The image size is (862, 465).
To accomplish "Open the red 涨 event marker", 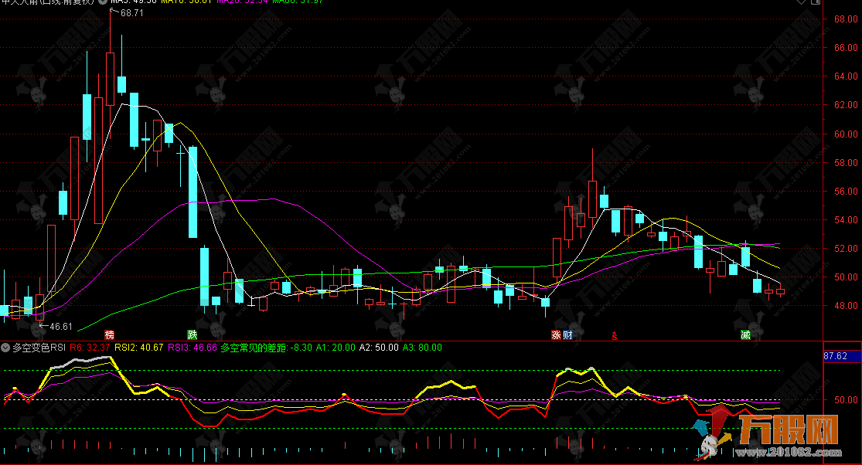I will 556,334.
